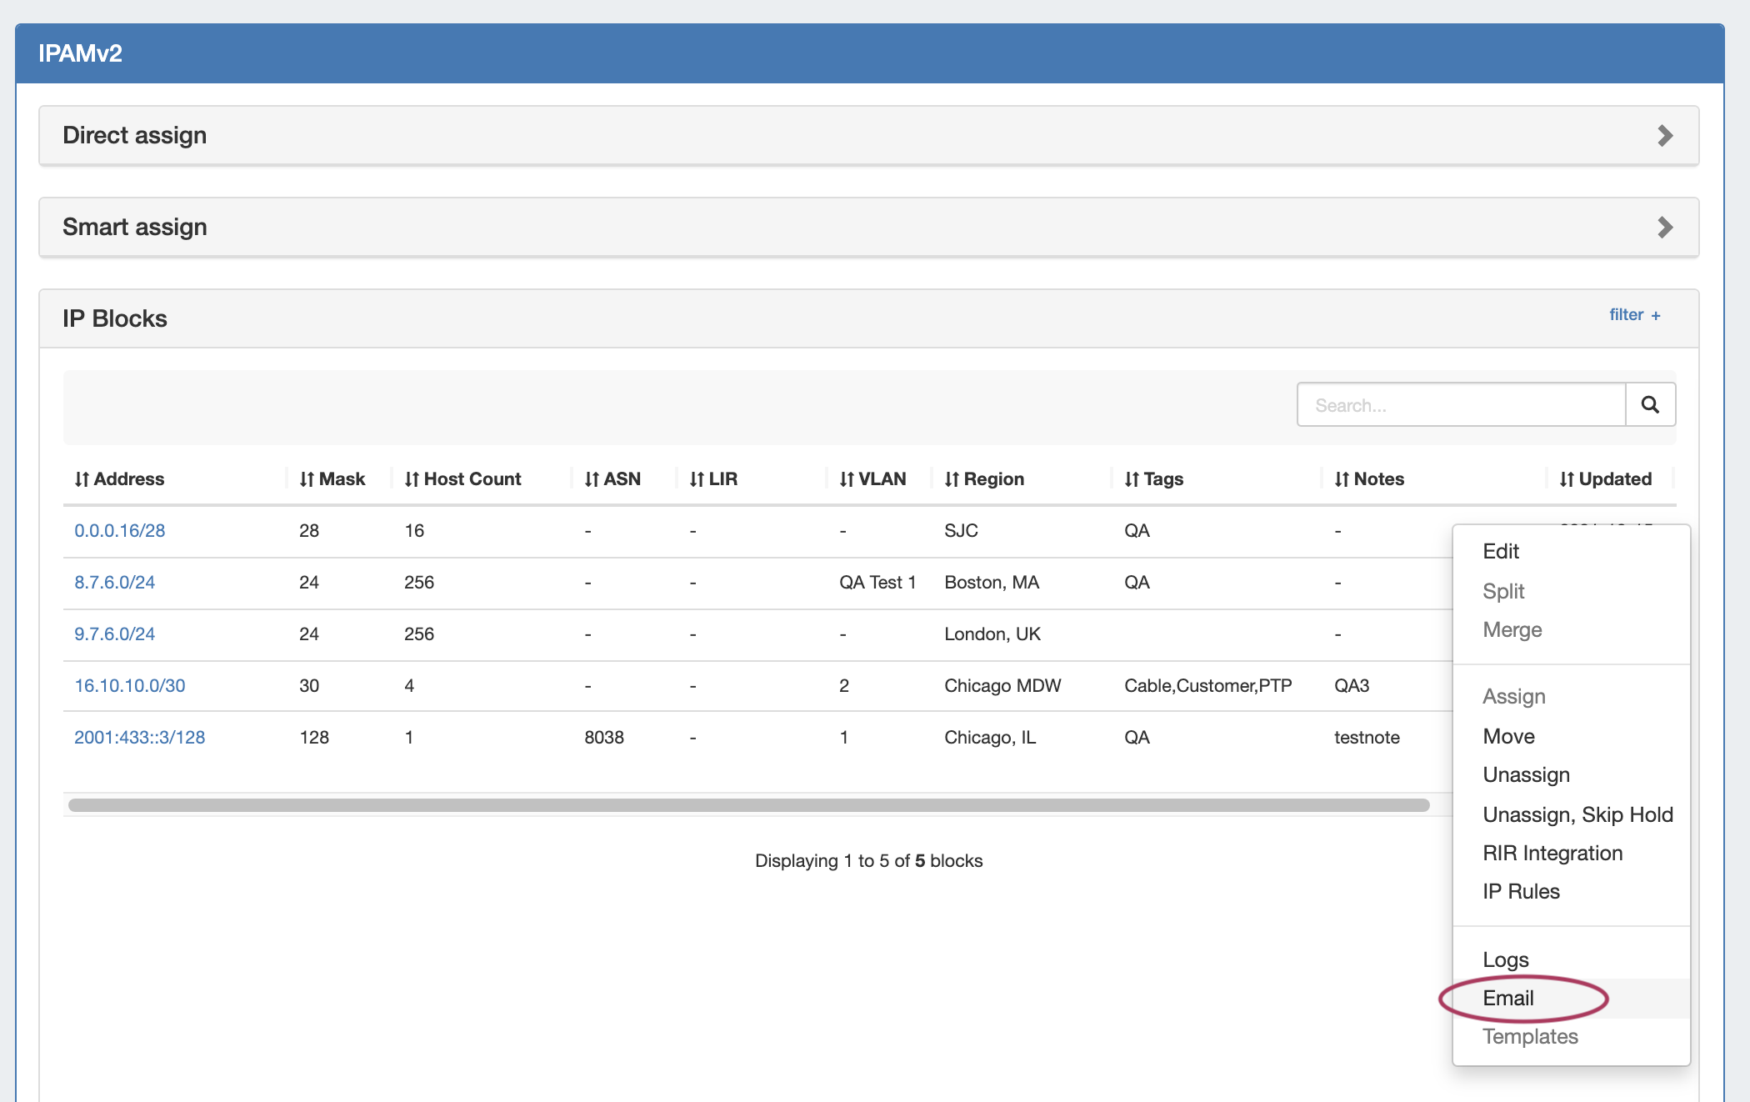Sort table by Host Count
The height and width of the screenshot is (1102, 1750).
tap(462, 479)
